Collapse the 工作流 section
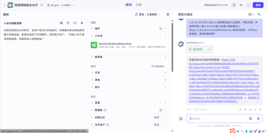Image resolution: width=267 pixels, height=133 pixels. pyautogui.click(x=92, y=36)
